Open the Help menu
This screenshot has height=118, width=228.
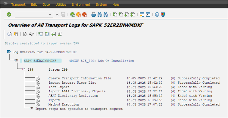click(x=116, y=5)
